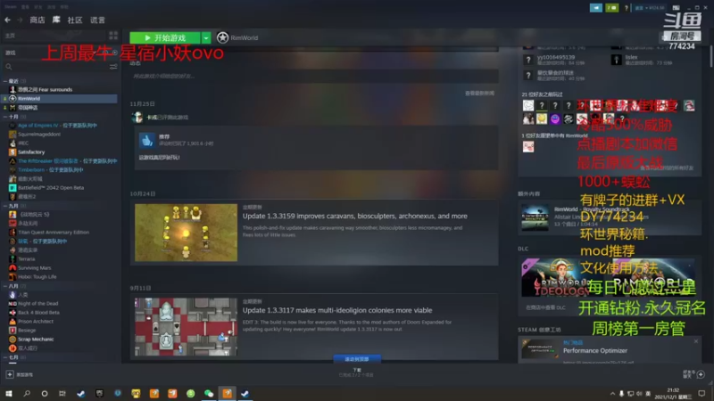Open dropdown arrow beside the play button

point(206,37)
